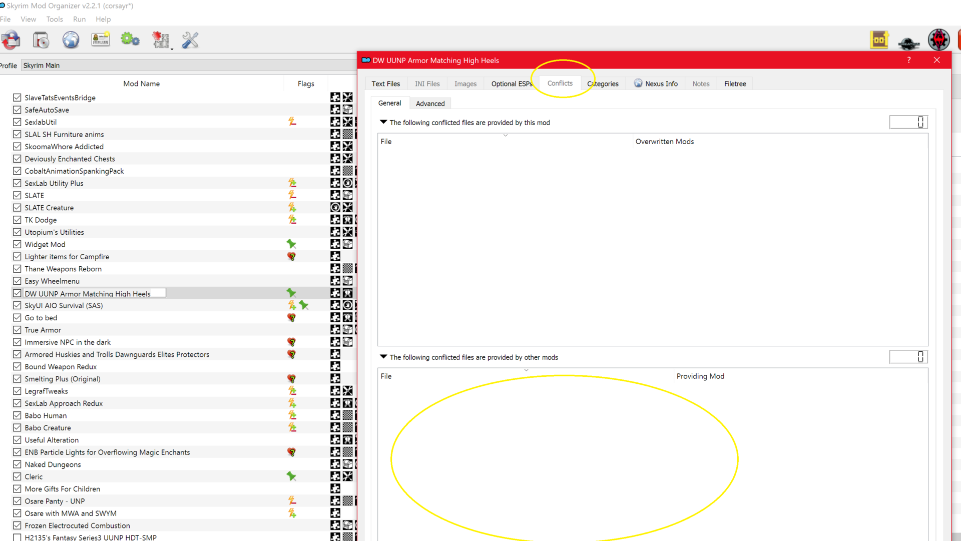Uncheck the SlaveTatsEventsBridge mod
The width and height of the screenshot is (961, 541).
pos(17,98)
